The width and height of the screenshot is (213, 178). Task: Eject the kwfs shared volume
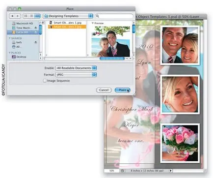pos(36,42)
